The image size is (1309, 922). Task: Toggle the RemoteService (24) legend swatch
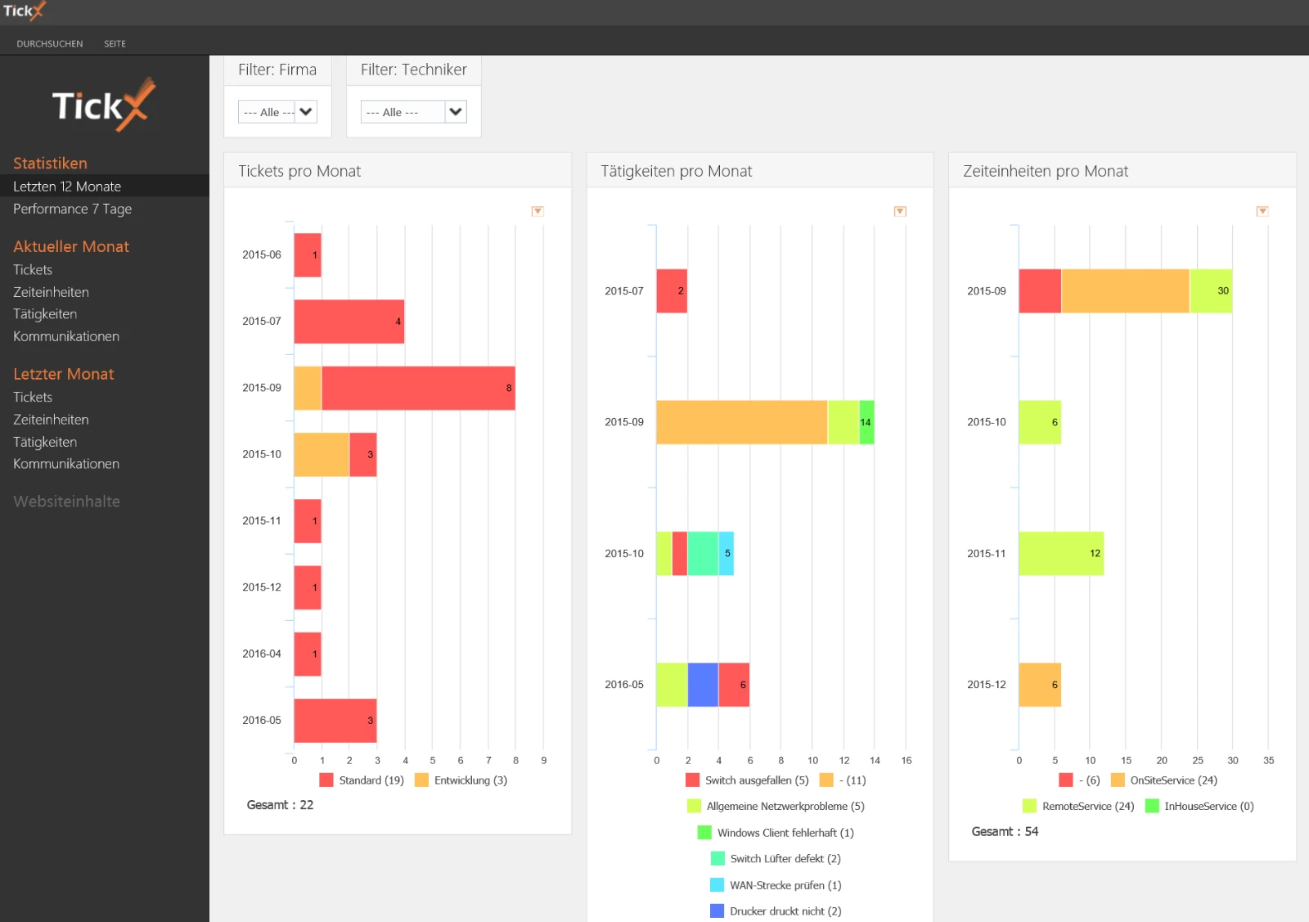coord(1030,807)
